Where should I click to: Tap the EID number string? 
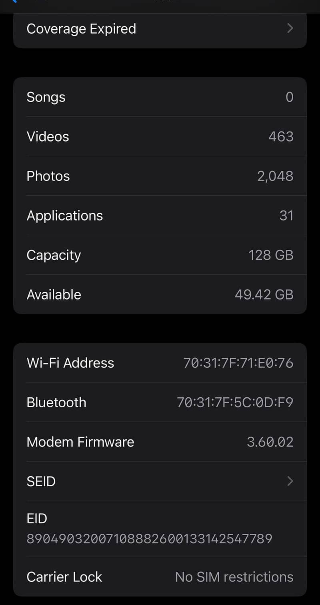point(149,538)
